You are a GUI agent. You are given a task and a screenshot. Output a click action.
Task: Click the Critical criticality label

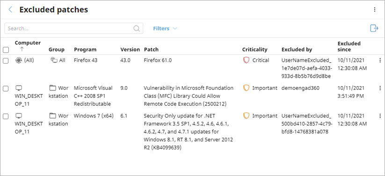[261, 60]
